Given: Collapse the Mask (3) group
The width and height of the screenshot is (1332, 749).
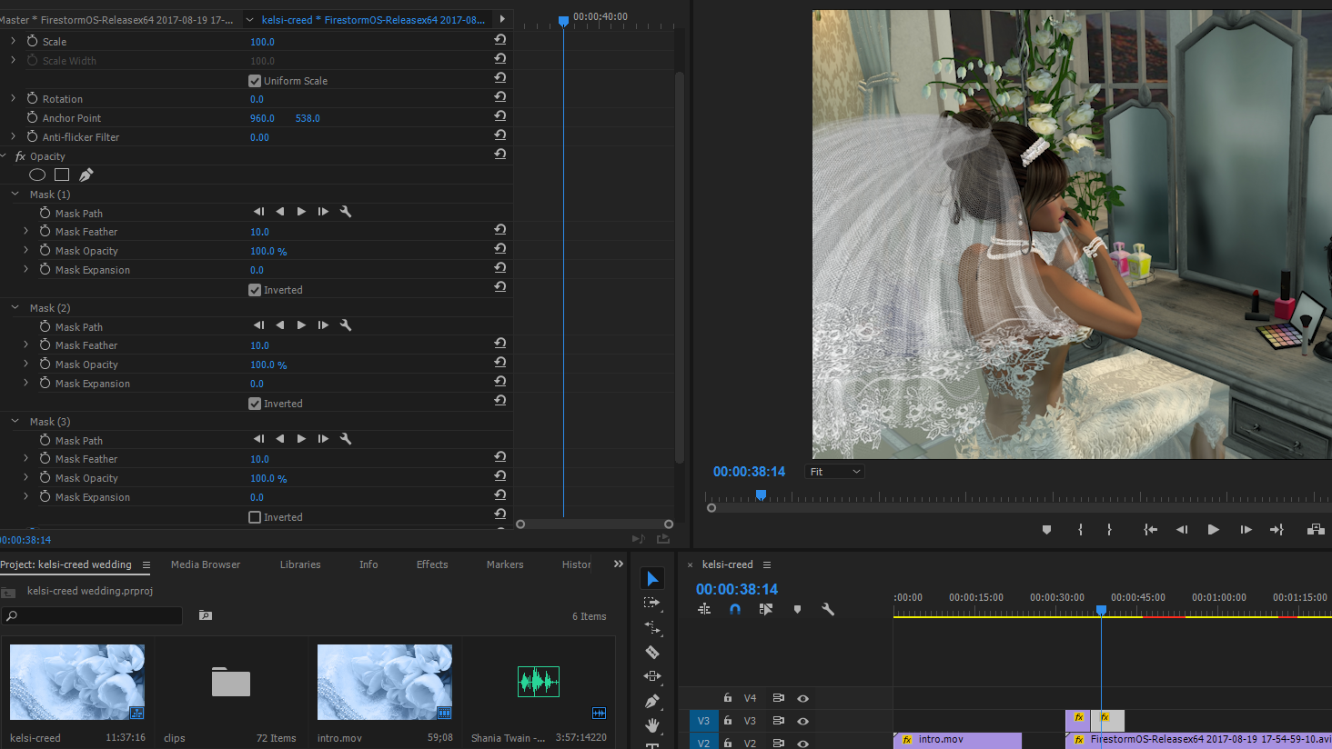Looking at the screenshot, I should [x=15, y=421].
